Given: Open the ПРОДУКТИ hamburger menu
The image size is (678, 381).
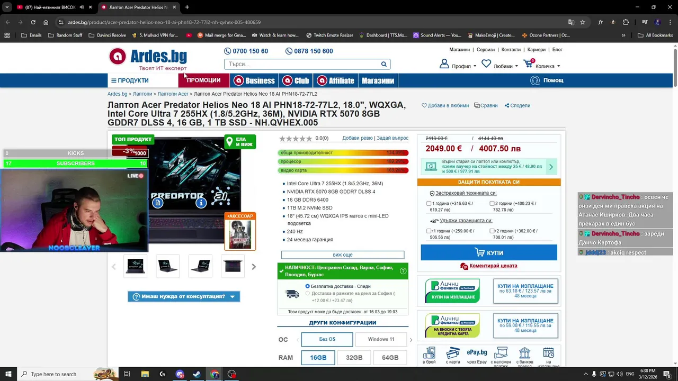Looking at the screenshot, I should 130,80.
